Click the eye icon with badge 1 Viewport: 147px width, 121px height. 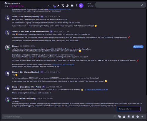(54, 6)
